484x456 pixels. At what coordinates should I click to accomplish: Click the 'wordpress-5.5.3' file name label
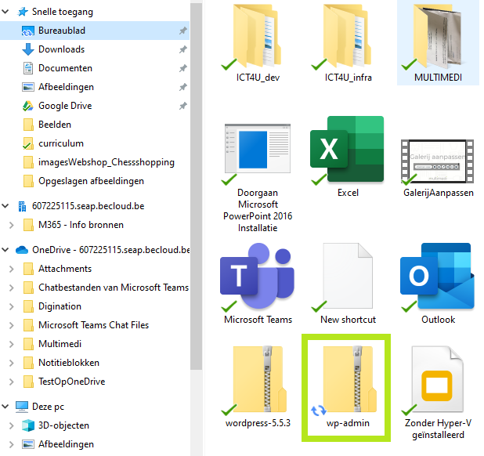point(258,423)
